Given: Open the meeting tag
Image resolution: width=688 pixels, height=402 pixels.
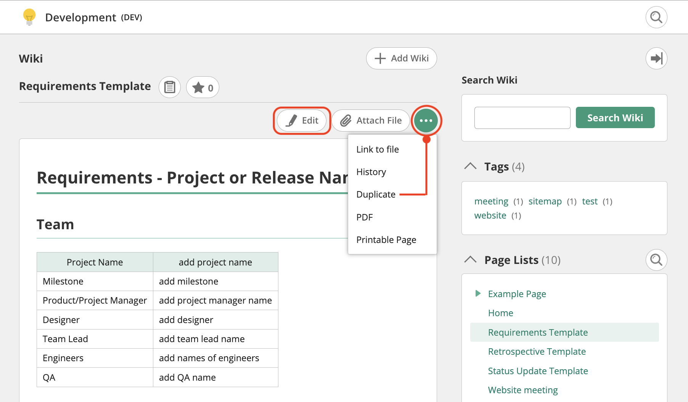Looking at the screenshot, I should pos(491,201).
